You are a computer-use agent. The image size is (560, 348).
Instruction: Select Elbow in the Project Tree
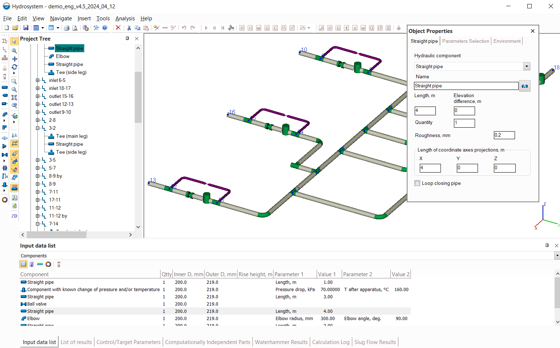pyautogui.click(x=62, y=57)
